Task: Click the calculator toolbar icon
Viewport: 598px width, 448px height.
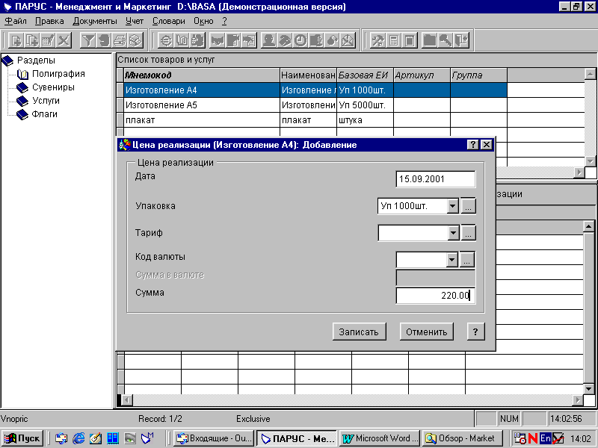Action: (x=394, y=40)
